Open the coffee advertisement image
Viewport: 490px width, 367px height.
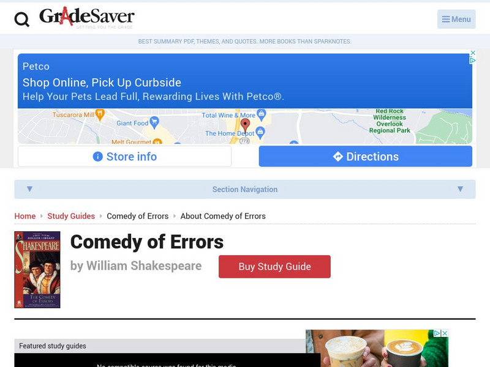pos(377,348)
